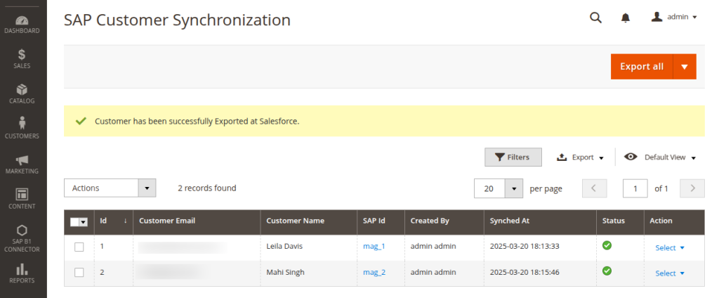
Task: Open the admin account menu
Action: click(x=674, y=17)
